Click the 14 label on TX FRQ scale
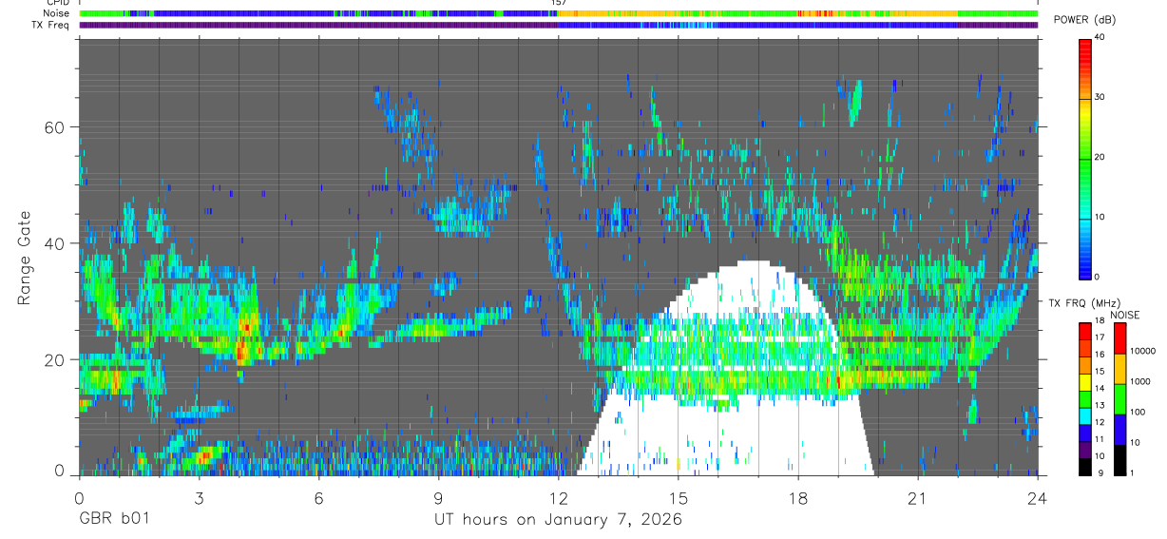The height and width of the screenshot is (539, 1167). tap(1100, 388)
